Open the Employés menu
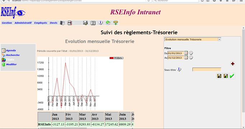Image resolution: width=245 pixels, height=129 pixels. click(41, 23)
